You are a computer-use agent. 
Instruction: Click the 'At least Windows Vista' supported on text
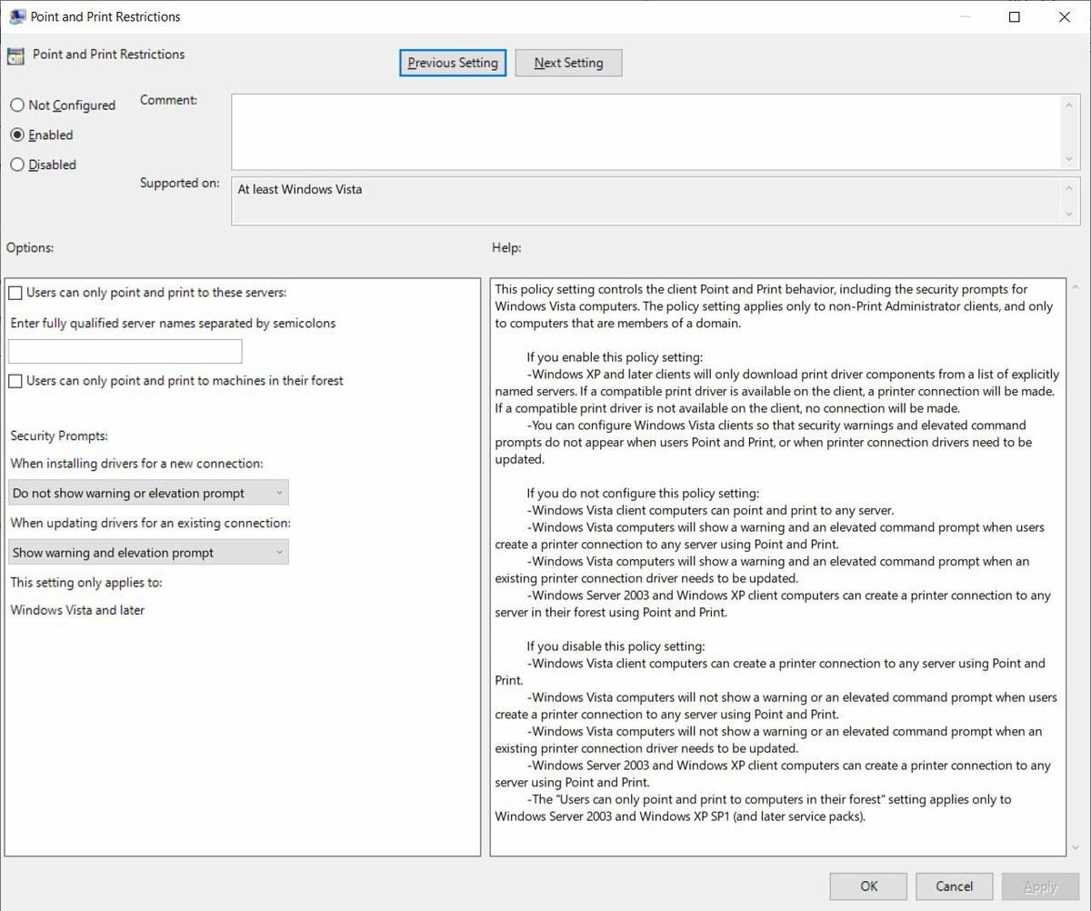(300, 189)
